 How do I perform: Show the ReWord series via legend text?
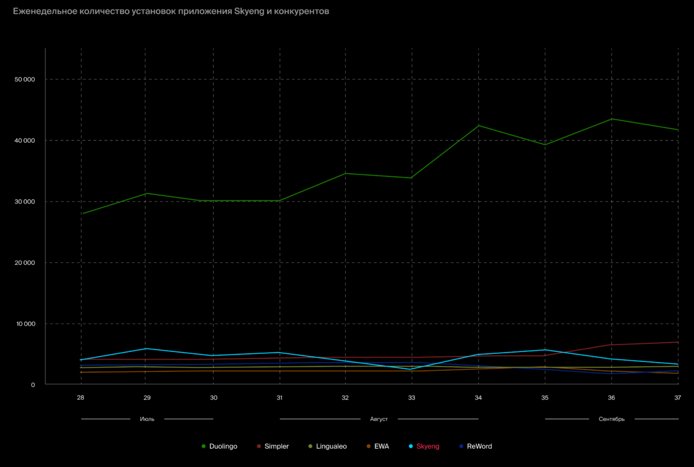[x=479, y=446]
